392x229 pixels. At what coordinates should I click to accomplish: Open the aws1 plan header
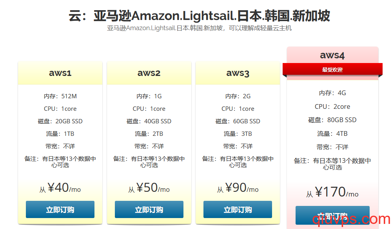coord(60,73)
